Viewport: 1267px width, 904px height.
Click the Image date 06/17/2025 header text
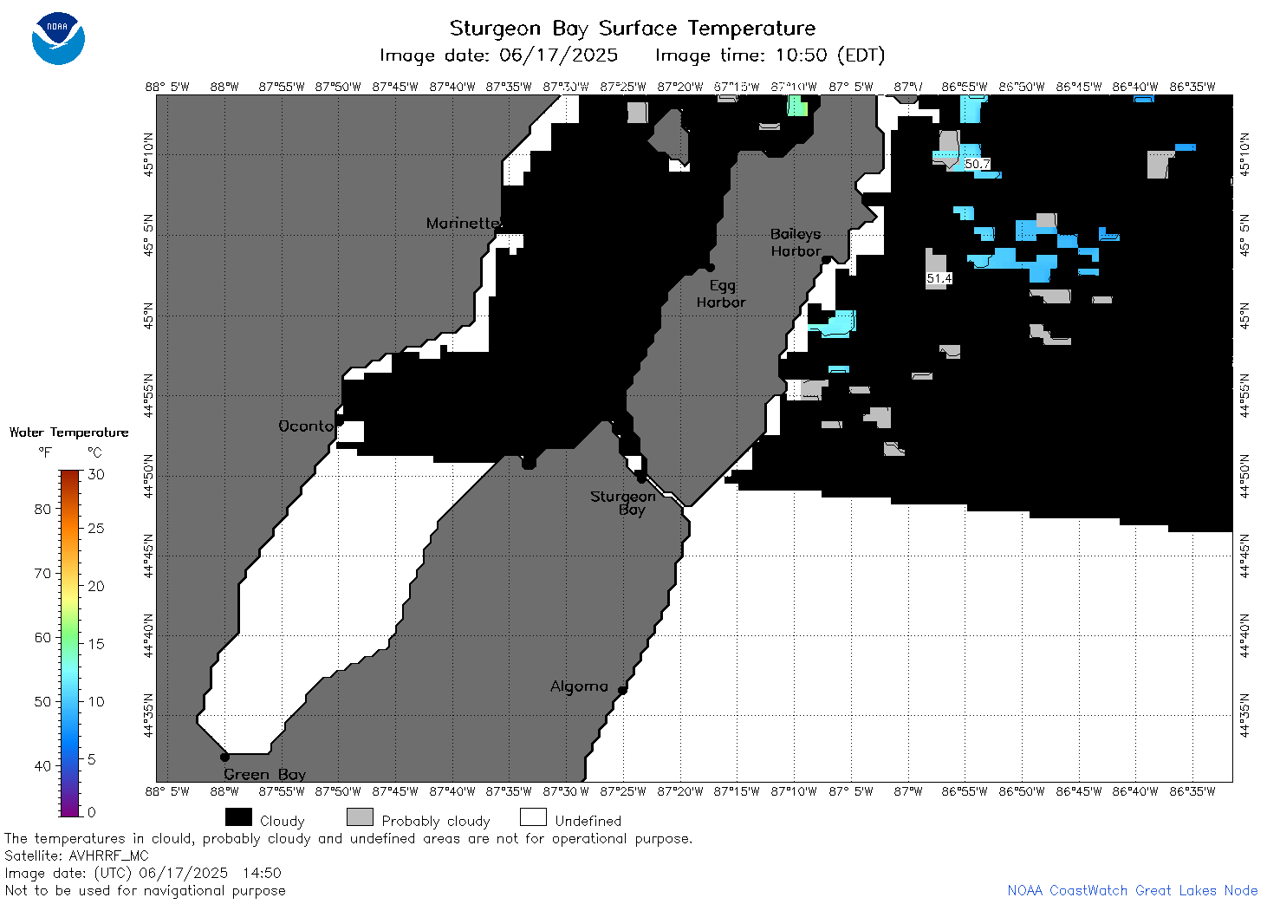499,55
